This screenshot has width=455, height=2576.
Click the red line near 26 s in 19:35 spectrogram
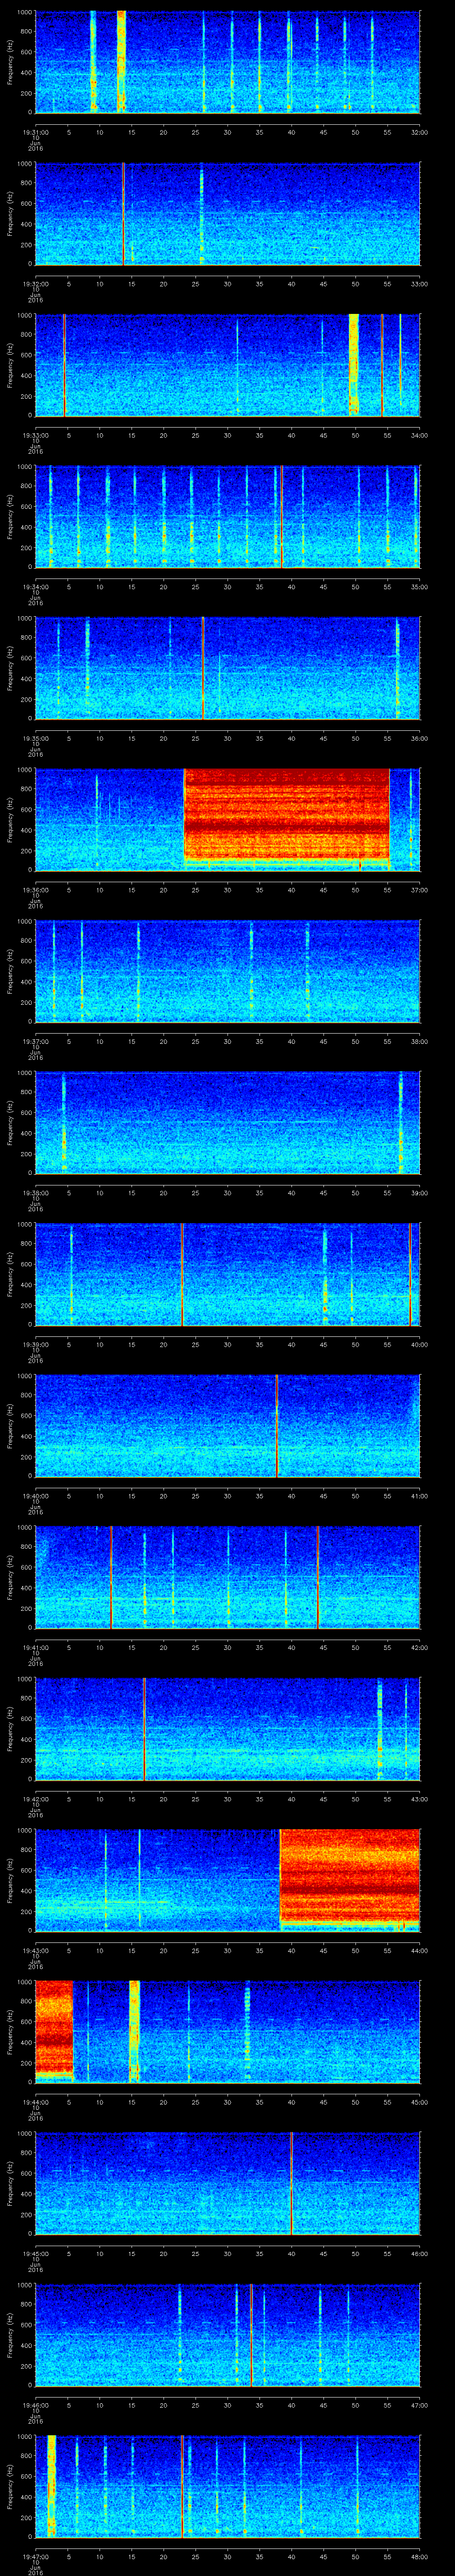(202, 668)
